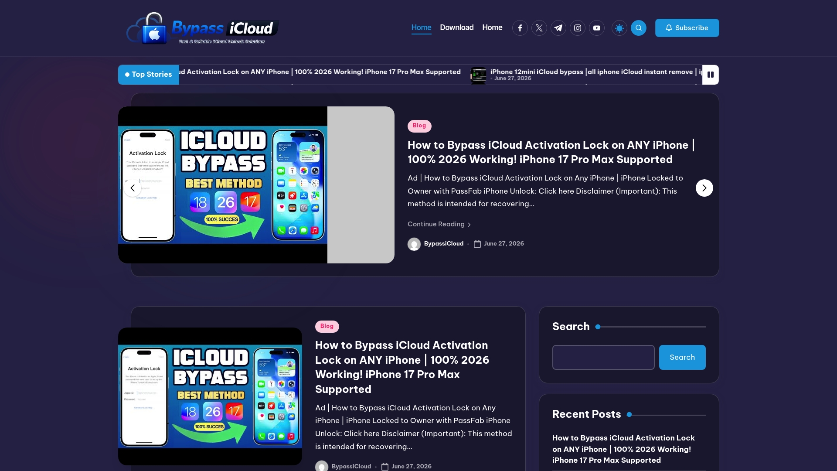The image size is (837, 471).
Task: Select the second Home menu item
Action: (492, 27)
